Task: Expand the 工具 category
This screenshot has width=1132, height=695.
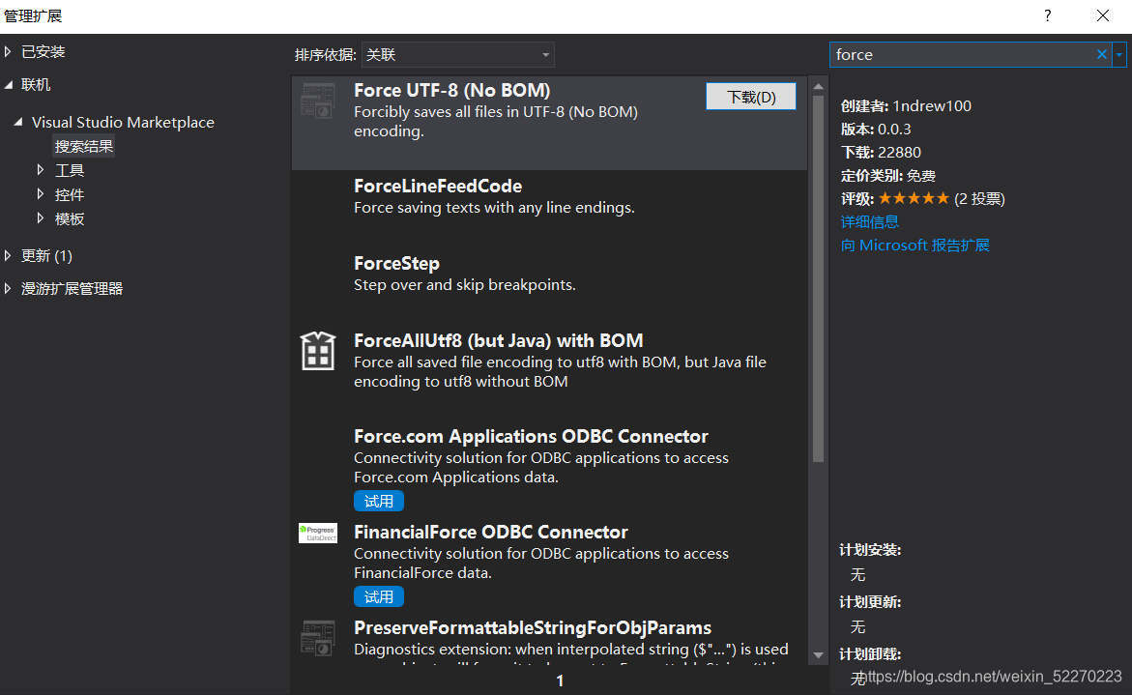Action: [41, 169]
